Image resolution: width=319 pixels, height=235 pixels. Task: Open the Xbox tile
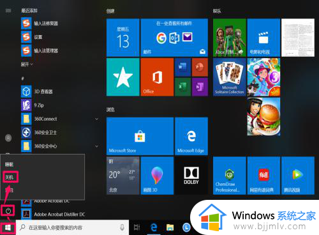click(230, 38)
